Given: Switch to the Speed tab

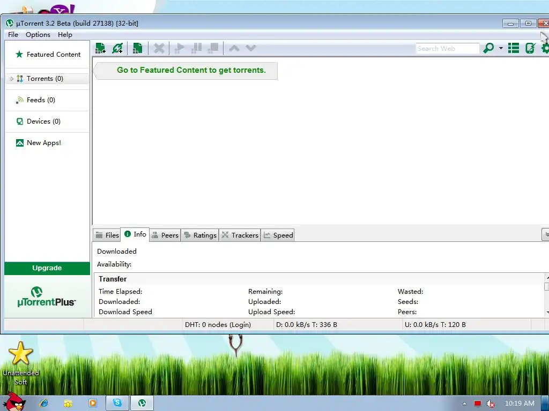Looking at the screenshot, I should [x=278, y=235].
